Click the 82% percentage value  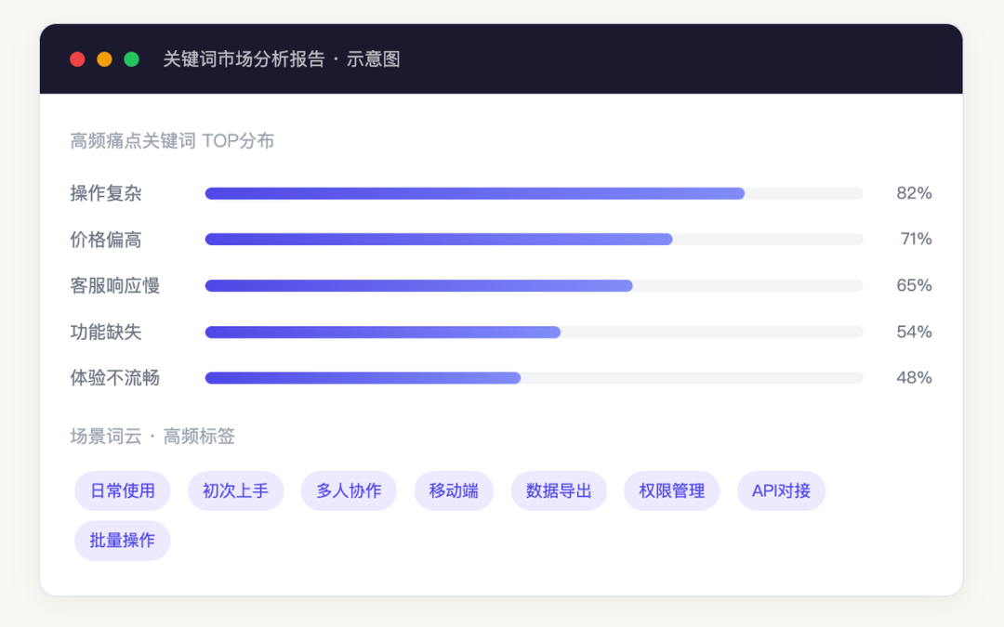tap(914, 193)
